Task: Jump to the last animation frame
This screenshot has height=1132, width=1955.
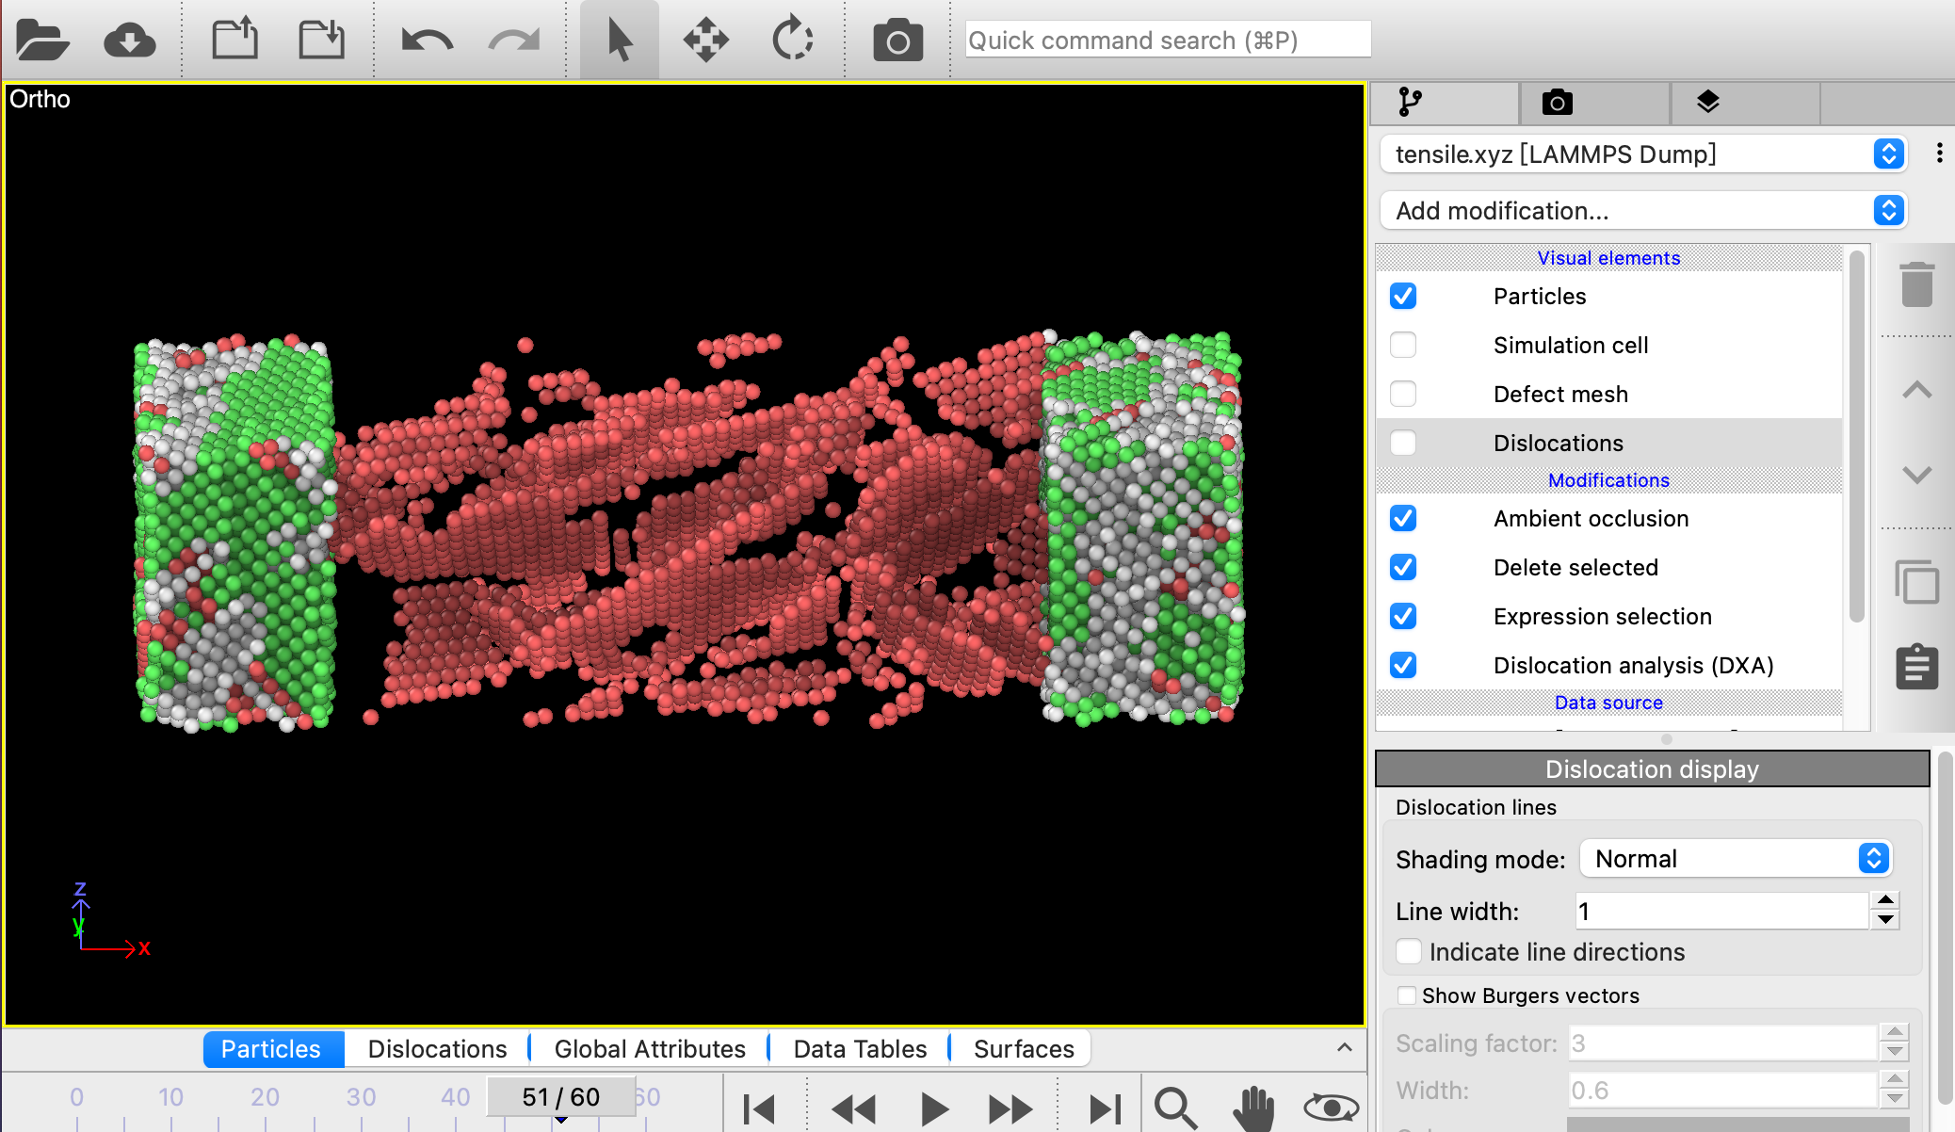Action: click(x=1106, y=1108)
